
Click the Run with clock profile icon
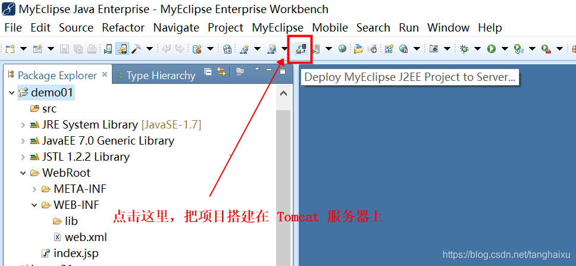click(x=519, y=49)
